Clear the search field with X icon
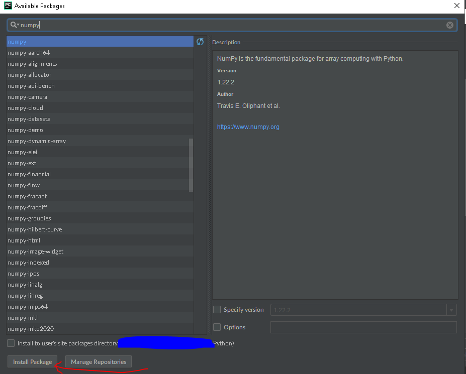The width and height of the screenshot is (466, 374). pyautogui.click(x=449, y=25)
